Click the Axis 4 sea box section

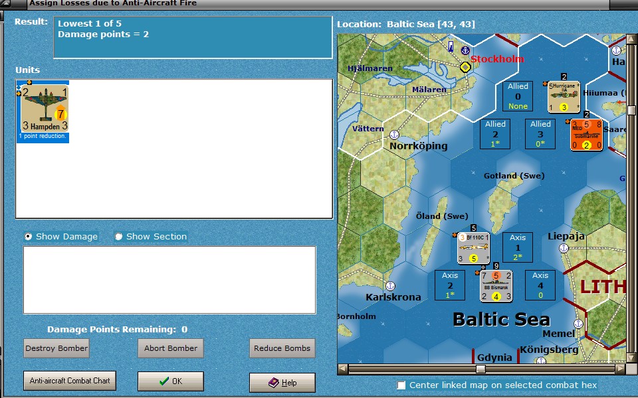pyautogui.click(x=540, y=285)
